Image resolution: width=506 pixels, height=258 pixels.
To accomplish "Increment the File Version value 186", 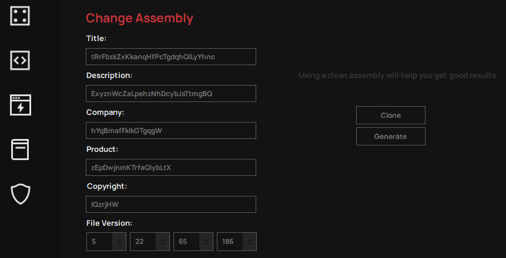I will pyautogui.click(x=250, y=239).
